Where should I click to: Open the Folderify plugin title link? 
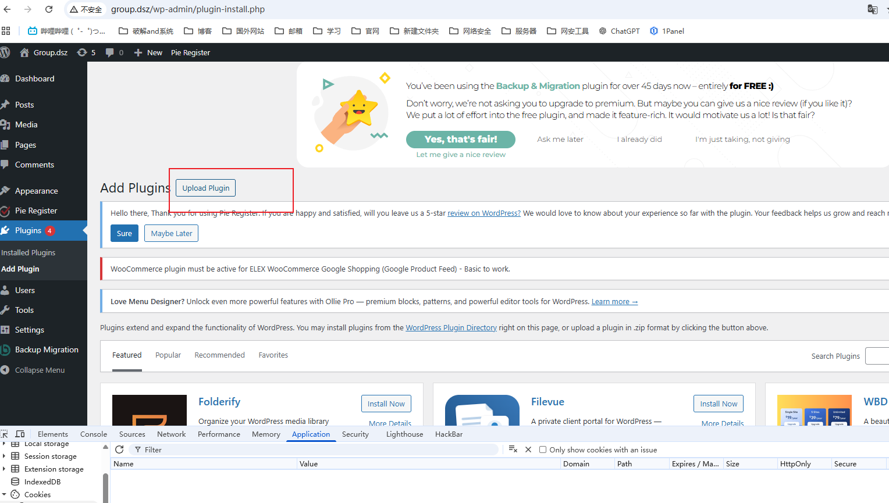point(219,402)
